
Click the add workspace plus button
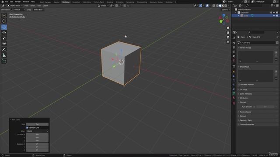(175, 2)
